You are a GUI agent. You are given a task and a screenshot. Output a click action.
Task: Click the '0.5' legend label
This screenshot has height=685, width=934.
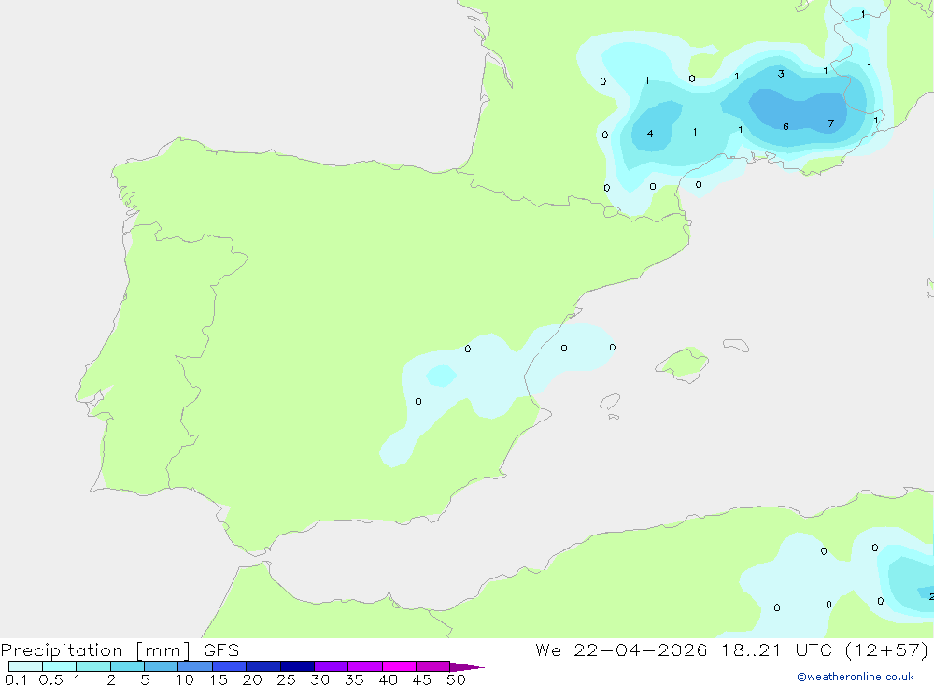point(50,679)
